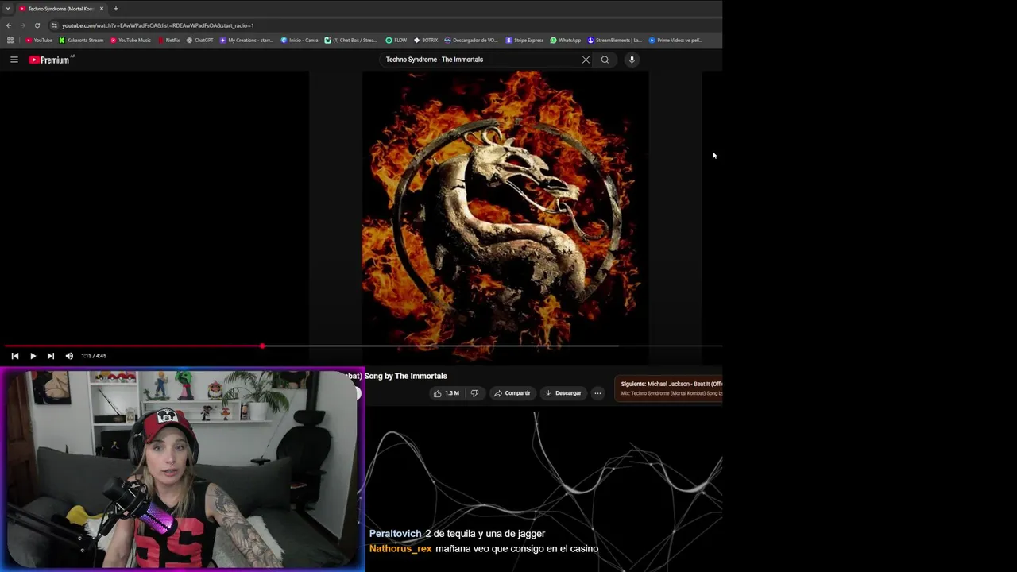Download the video with Descargar
The height and width of the screenshot is (572, 1017).
pyautogui.click(x=563, y=393)
